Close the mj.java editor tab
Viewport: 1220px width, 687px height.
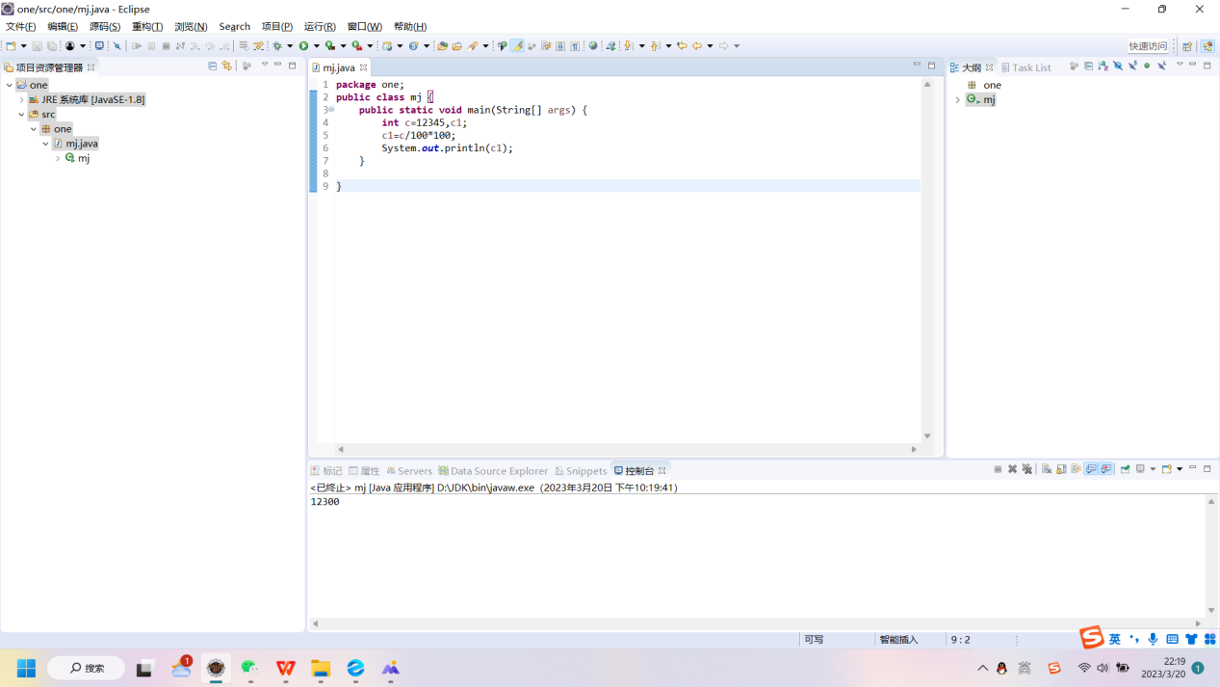coord(363,67)
